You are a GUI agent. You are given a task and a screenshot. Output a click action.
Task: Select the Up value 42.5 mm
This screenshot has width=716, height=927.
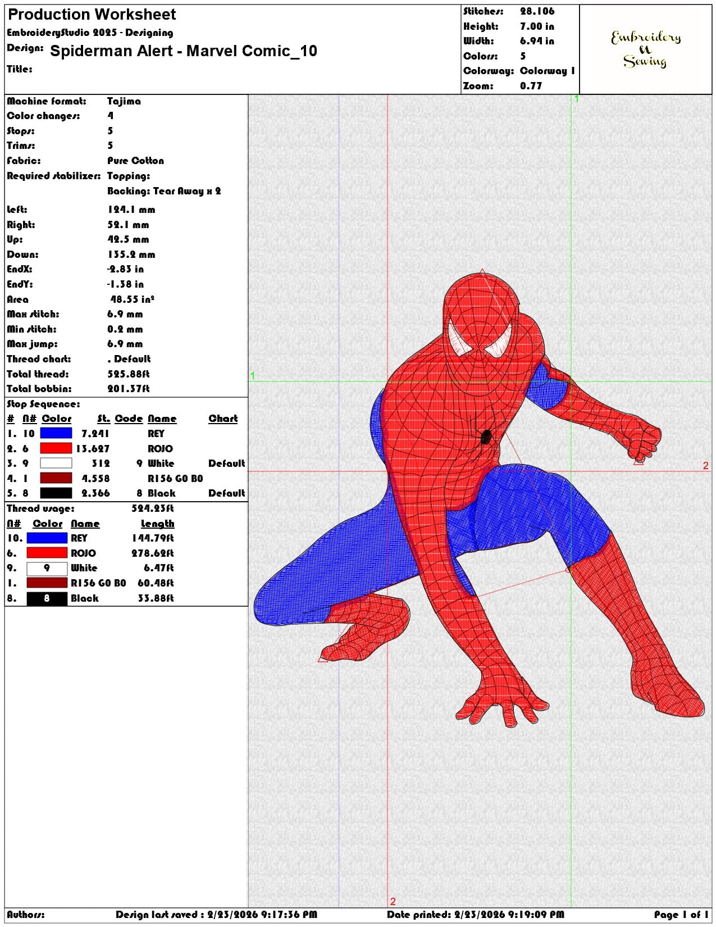click(x=128, y=239)
